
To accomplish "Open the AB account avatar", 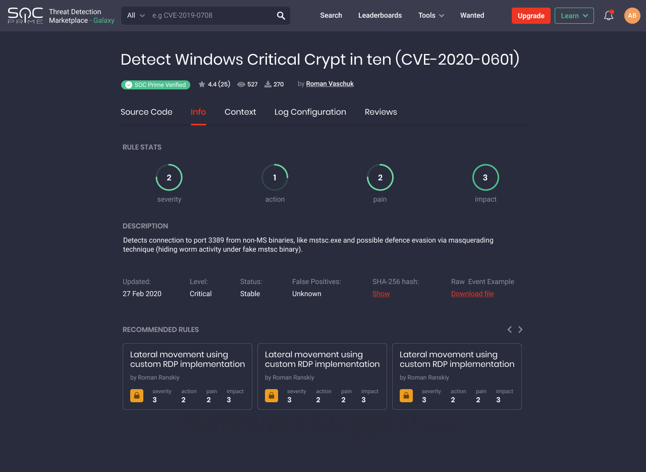I will click(x=632, y=15).
